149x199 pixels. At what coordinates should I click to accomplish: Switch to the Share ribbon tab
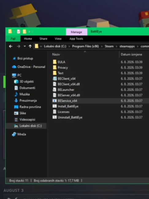point(43,39)
